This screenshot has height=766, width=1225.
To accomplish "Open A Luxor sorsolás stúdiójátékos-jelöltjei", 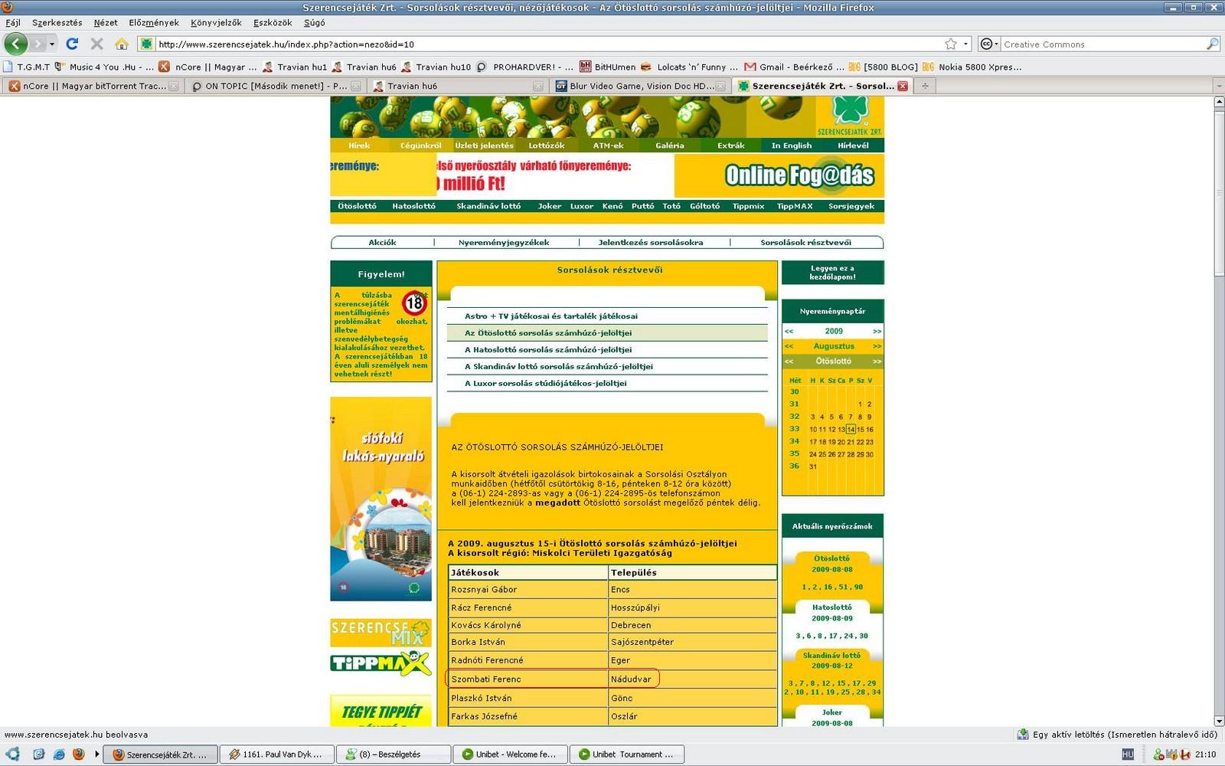I will 546,383.
